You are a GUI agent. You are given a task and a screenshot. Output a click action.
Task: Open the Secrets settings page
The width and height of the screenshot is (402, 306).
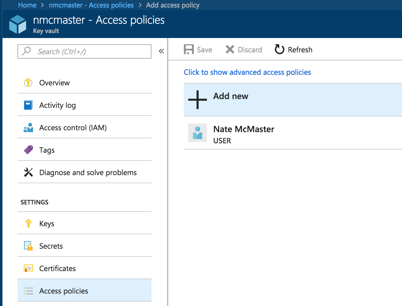pos(84,246)
